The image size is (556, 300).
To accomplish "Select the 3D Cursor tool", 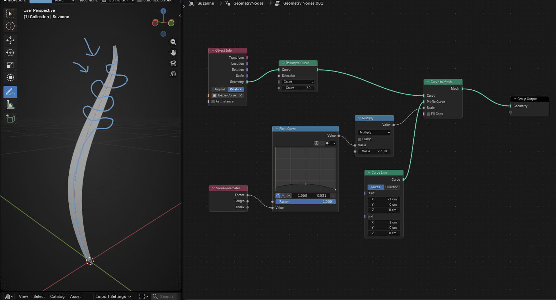I will [10, 26].
